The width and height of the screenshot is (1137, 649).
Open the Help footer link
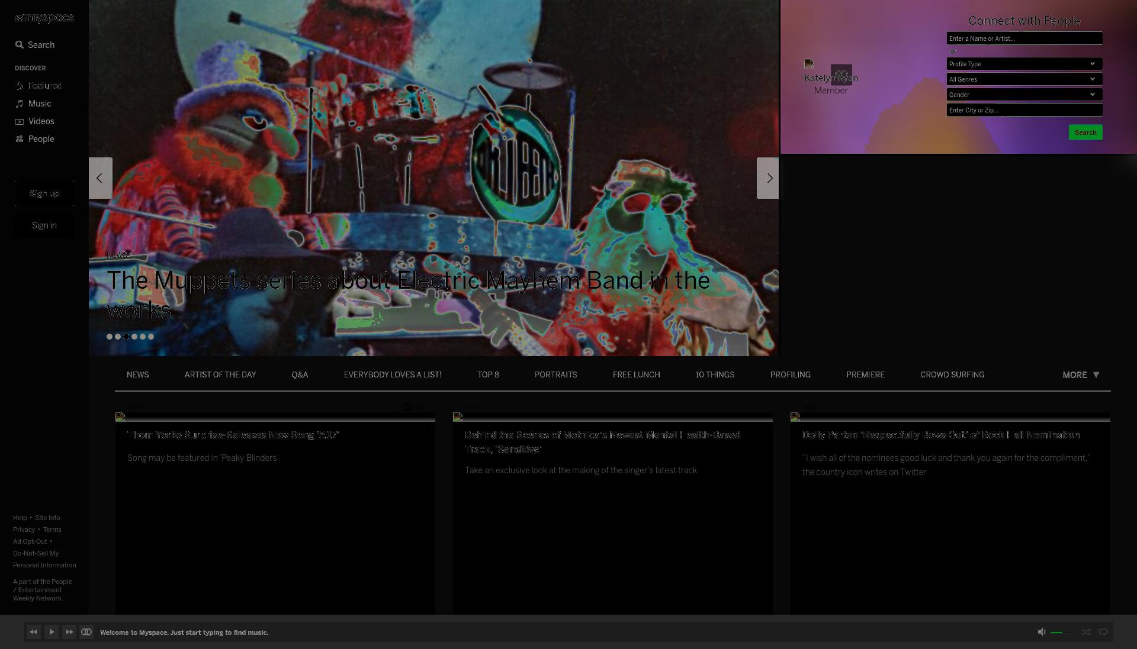(20, 518)
